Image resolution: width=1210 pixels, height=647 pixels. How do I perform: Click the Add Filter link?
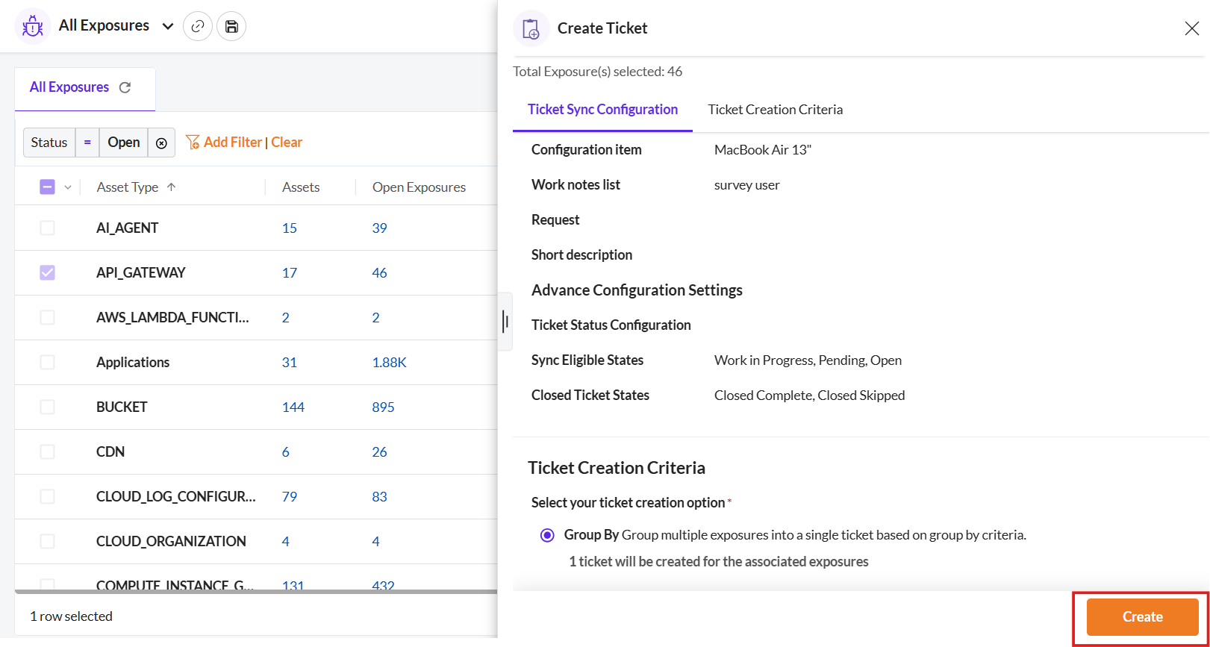[233, 142]
